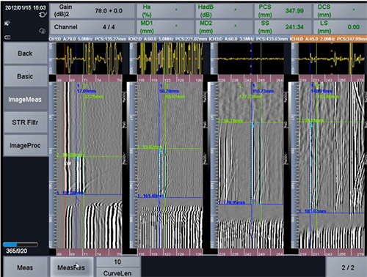Screen dimensions: 367x277
Task: Click the SS (mm) 241.34 readout
Action: 283,27
